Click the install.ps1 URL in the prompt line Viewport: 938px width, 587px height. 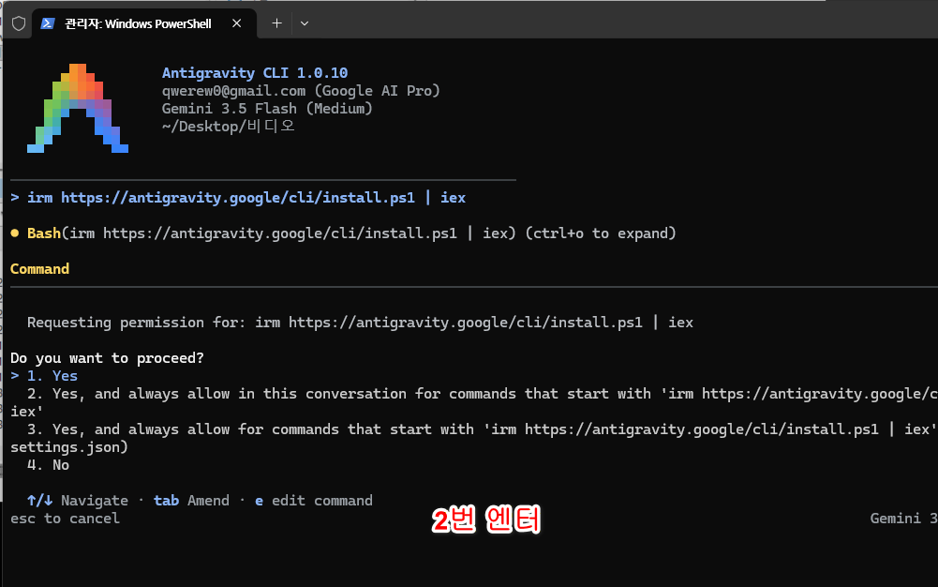click(237, 198)
